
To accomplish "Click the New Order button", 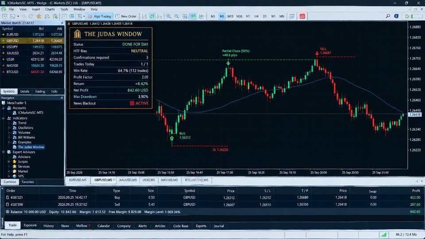I will pos(126,16).
